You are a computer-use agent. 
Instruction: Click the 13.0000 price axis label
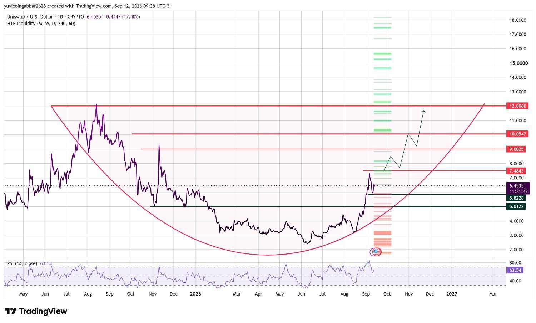coord(517,92)
